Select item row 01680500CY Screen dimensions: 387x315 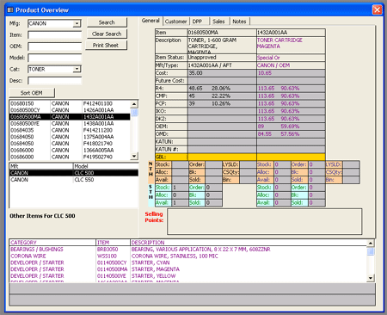70,110
